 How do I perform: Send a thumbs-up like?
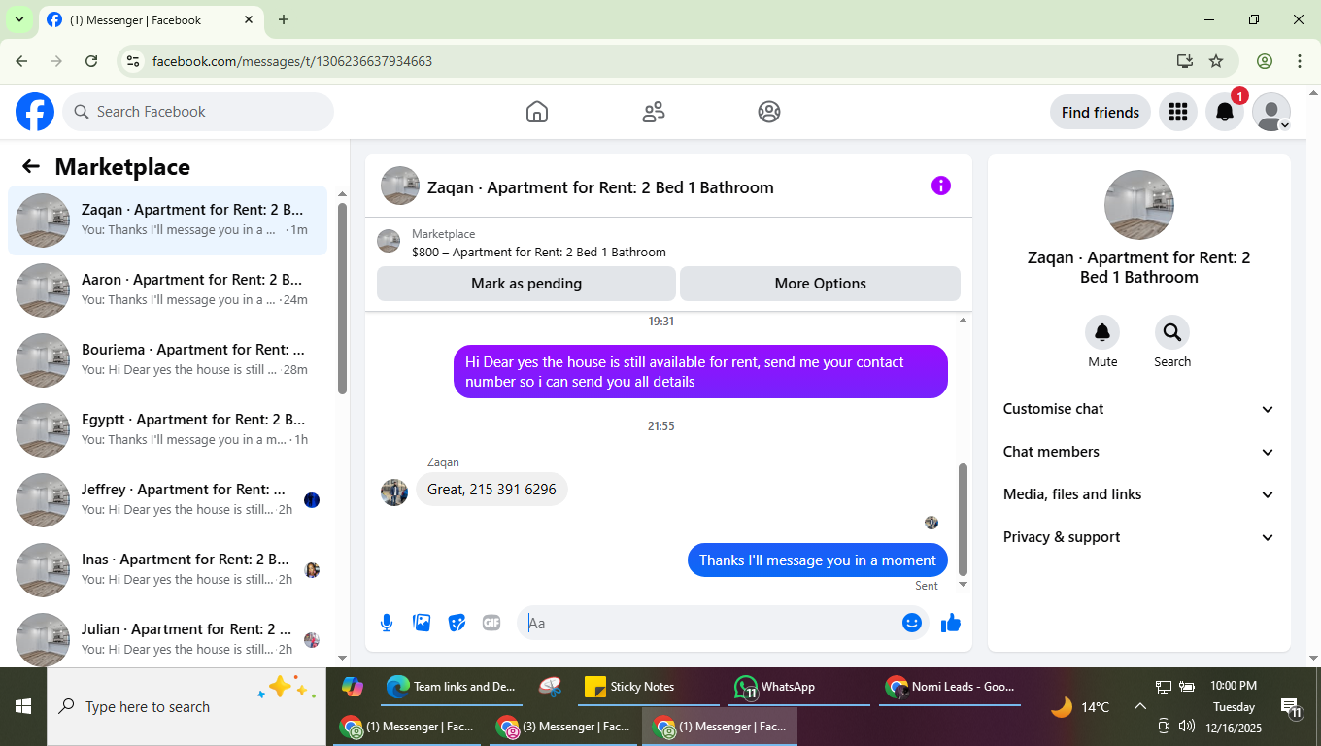pos(950,623)
